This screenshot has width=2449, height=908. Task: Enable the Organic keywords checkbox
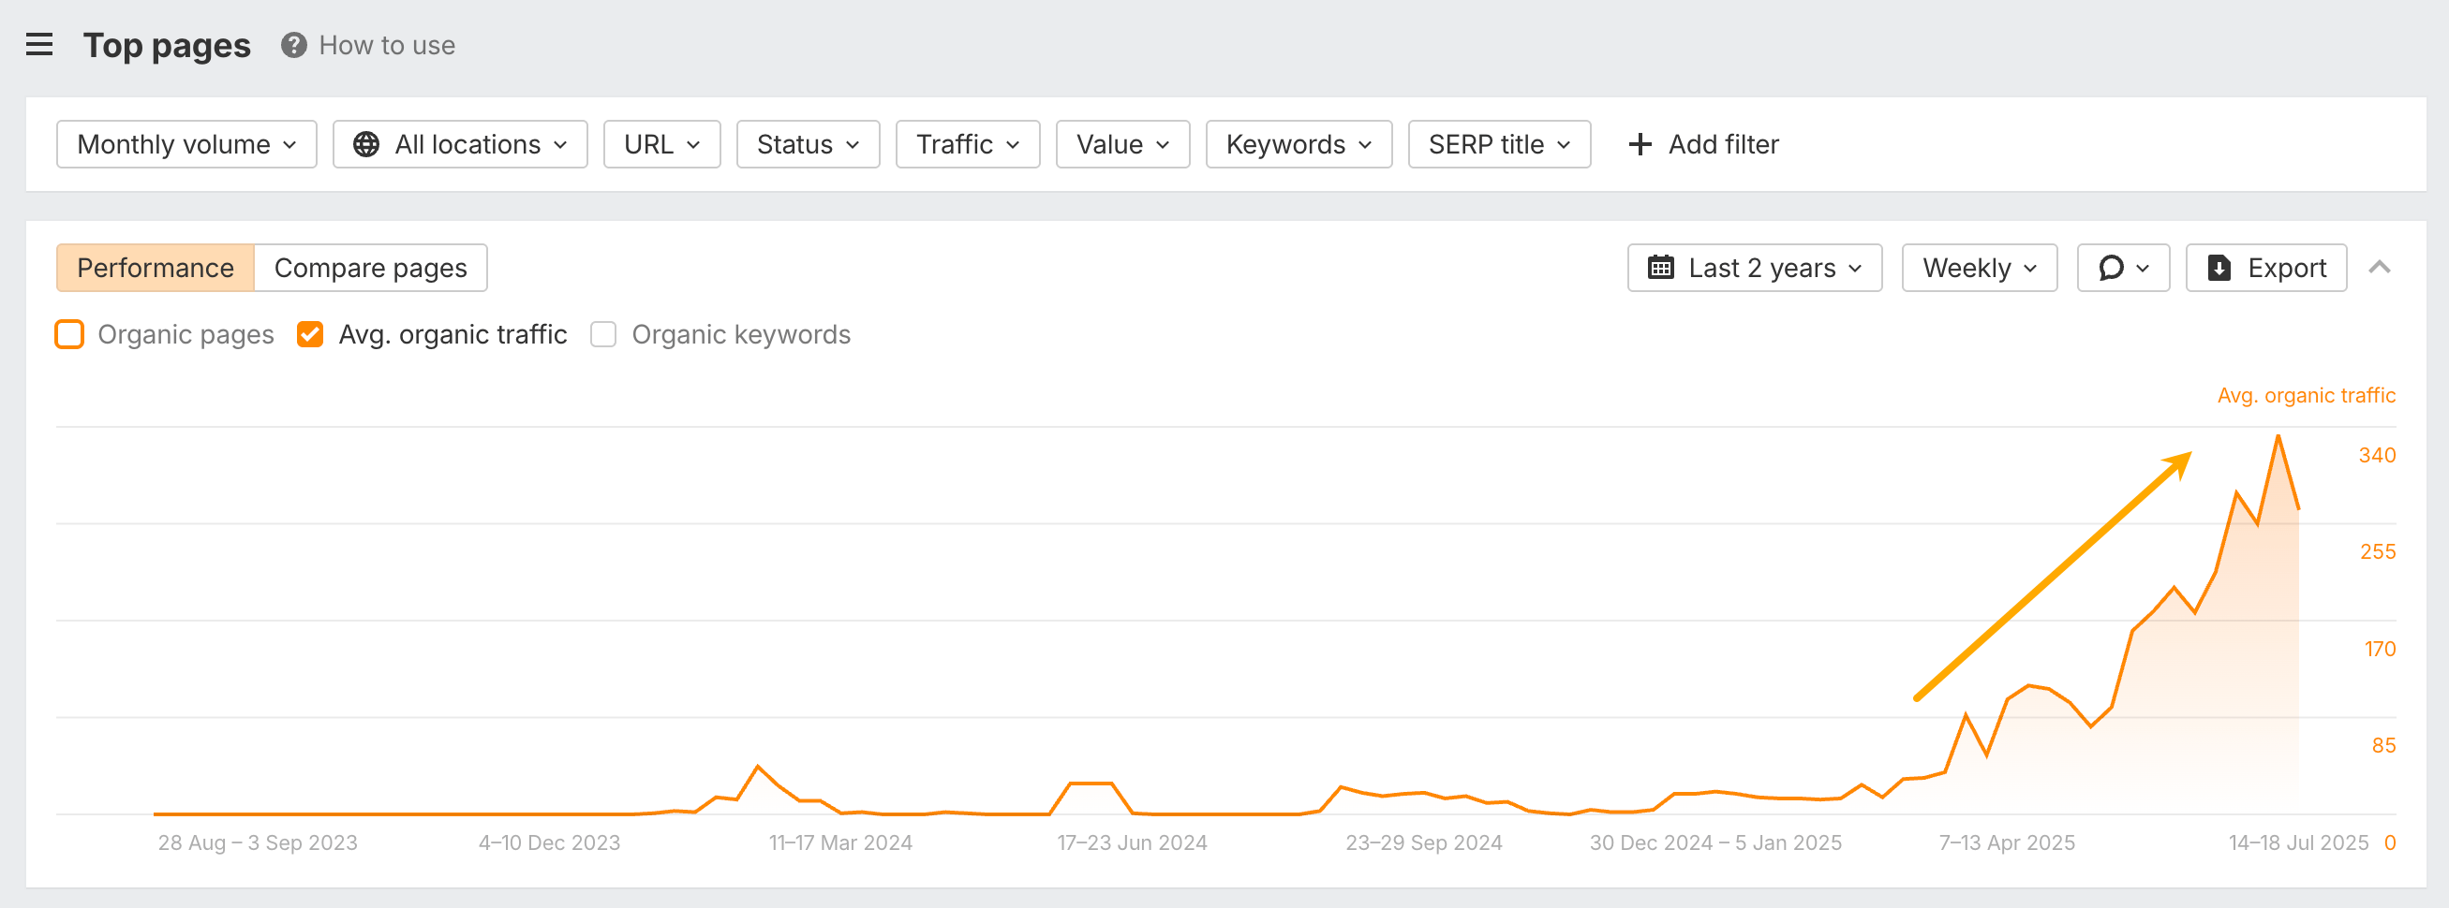pos(602,334)
